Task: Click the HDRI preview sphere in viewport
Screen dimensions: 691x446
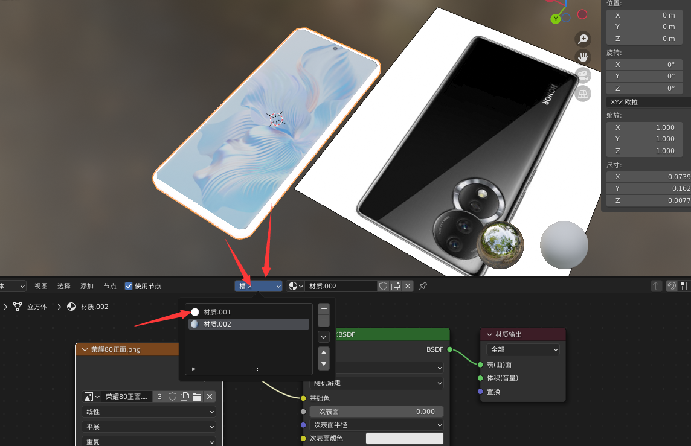Action: click(501, 244)
